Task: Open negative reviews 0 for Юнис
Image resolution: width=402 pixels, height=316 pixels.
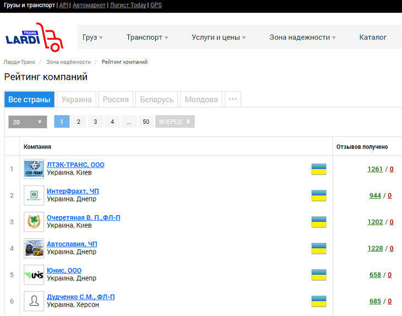Action: [x=389, y=275]
